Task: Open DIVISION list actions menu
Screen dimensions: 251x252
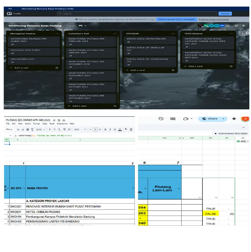Action: (x=173, y=33)
